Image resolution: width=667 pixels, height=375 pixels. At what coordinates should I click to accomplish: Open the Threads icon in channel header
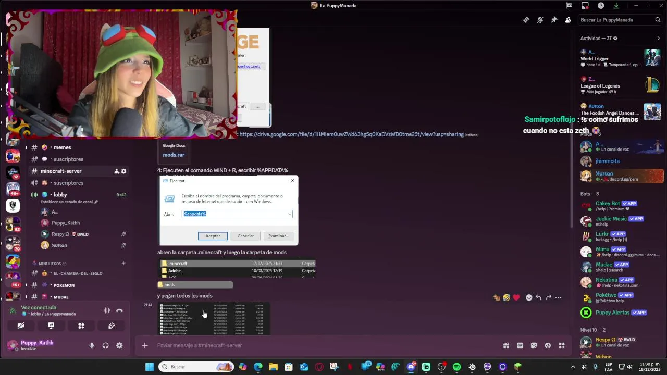(526, 20)
